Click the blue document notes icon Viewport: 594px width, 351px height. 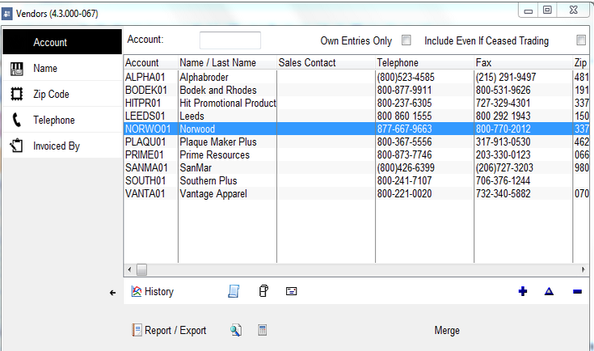(x=234, y=291)
